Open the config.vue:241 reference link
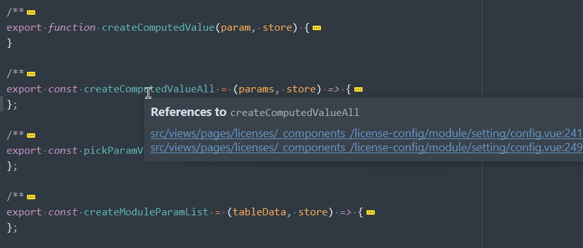583x248 pixels. pos(366,133)
